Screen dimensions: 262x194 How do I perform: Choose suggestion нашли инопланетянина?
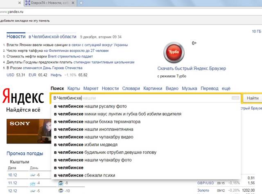146,129
